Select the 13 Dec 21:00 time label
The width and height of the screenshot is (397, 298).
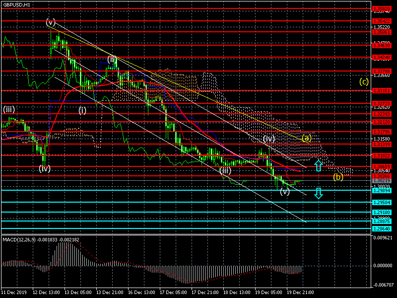[x=110, y=292]
